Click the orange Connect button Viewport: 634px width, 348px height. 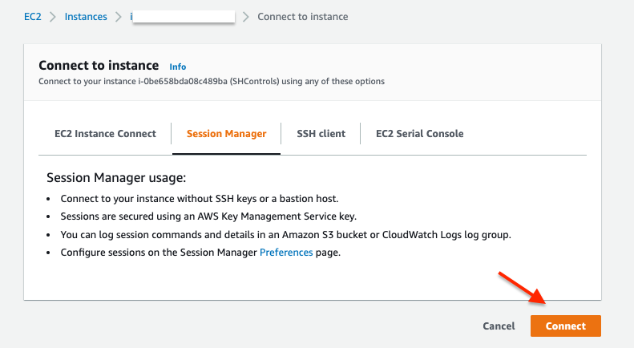[x=565, y=326]
